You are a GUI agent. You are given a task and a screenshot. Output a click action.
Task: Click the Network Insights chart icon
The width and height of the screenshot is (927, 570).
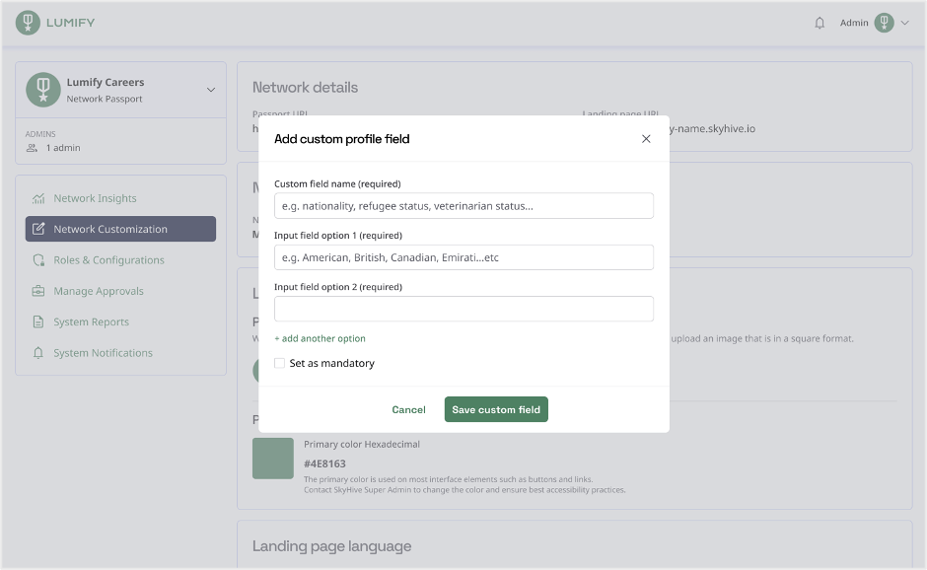38,198
